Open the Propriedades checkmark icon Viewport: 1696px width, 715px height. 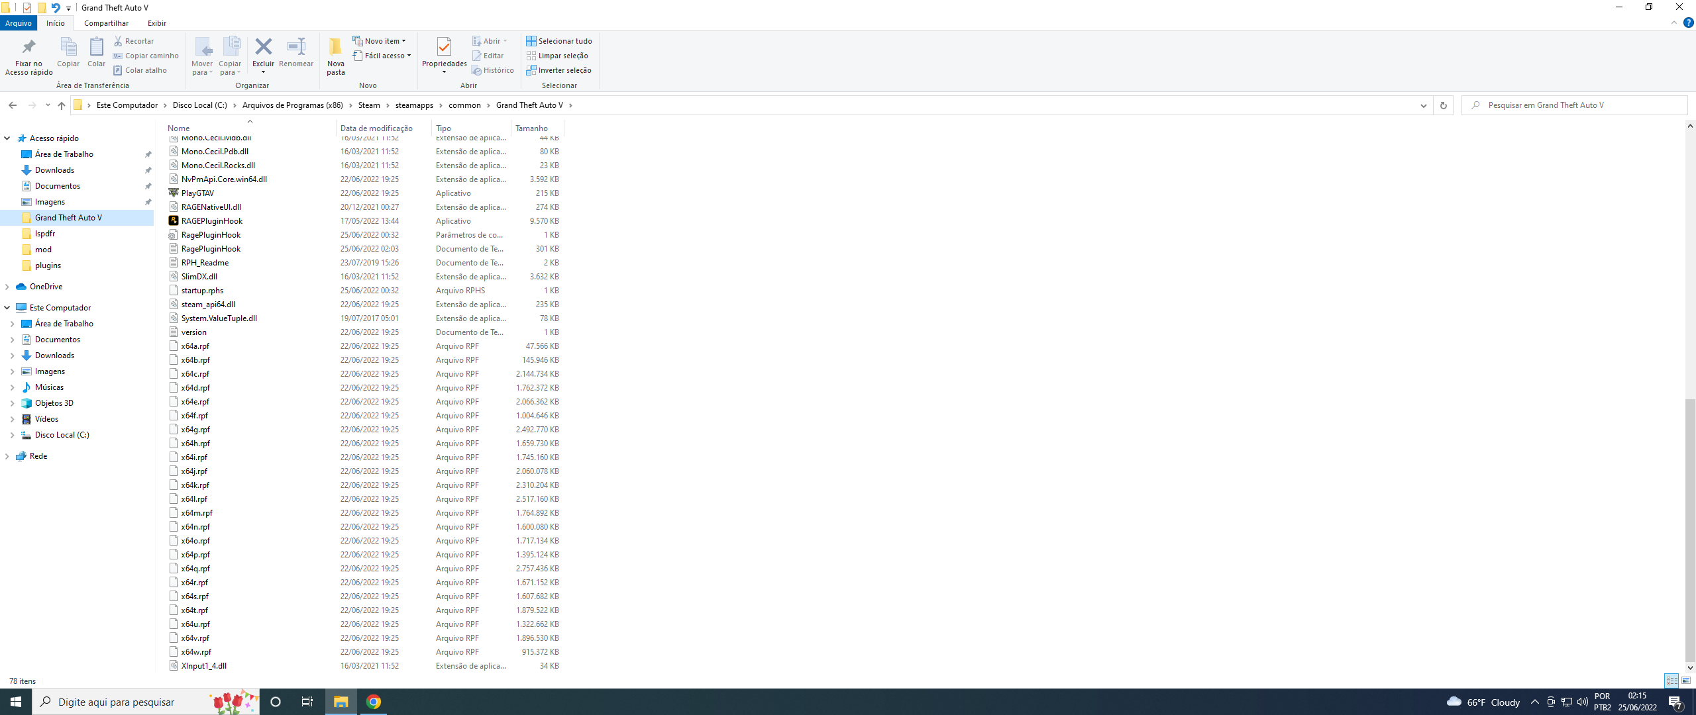[x=444, y=47]
